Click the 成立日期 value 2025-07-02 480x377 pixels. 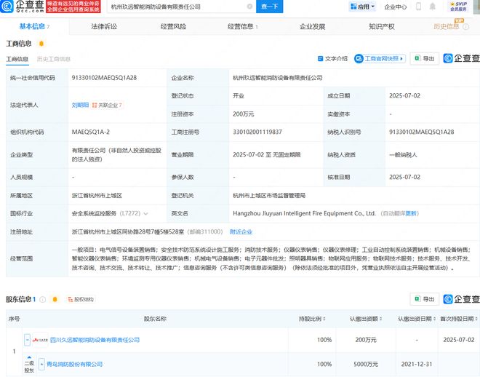[x=404, y=96]
